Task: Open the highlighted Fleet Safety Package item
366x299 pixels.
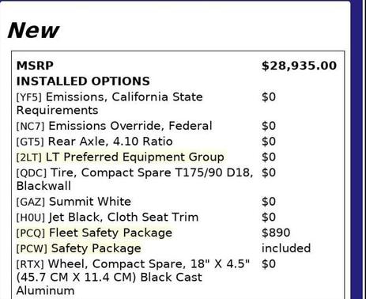Action: 111,233
